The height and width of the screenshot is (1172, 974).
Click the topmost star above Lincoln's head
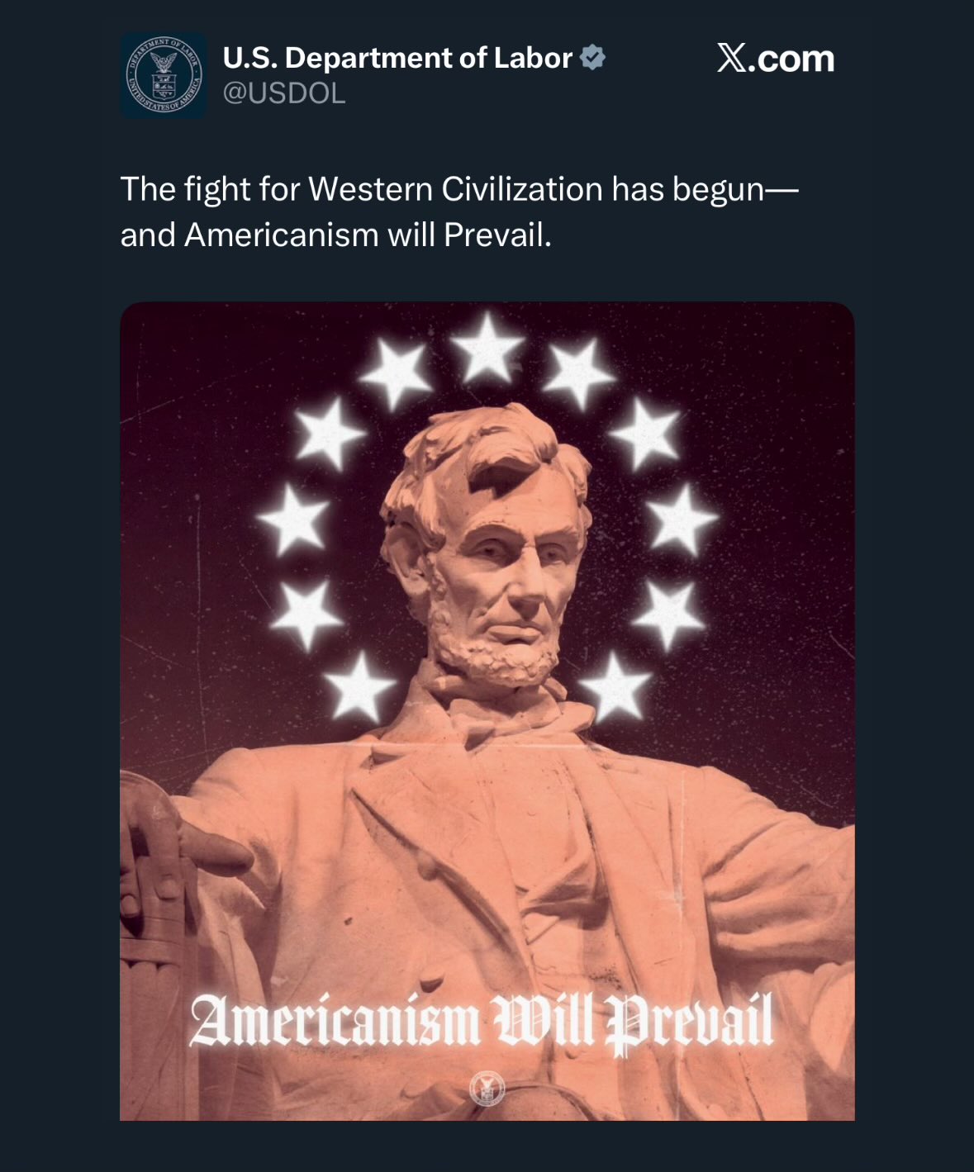487,348
